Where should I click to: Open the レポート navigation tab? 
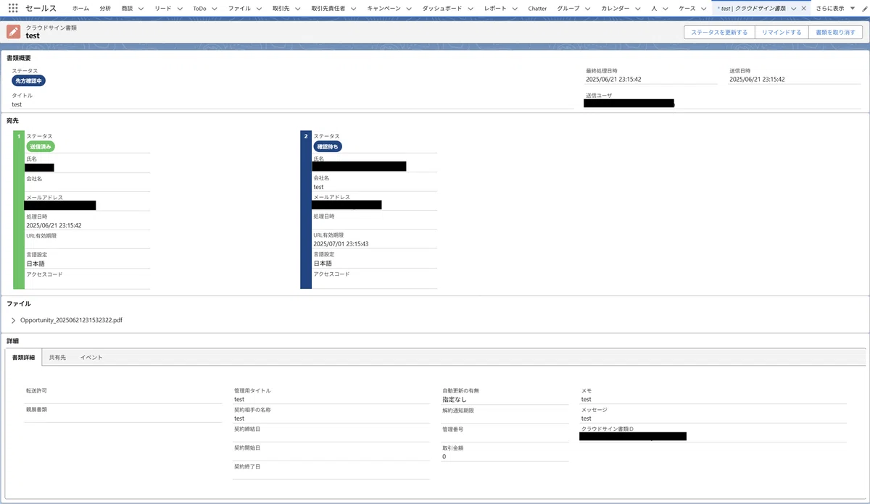coord(495,8)
